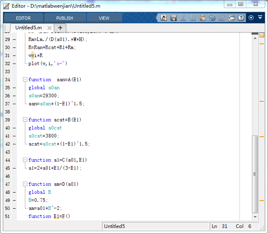Viewport: 268px width, 234px height.
Task: Click the Col 6 status bar indicator
Action: coord(243,226)
